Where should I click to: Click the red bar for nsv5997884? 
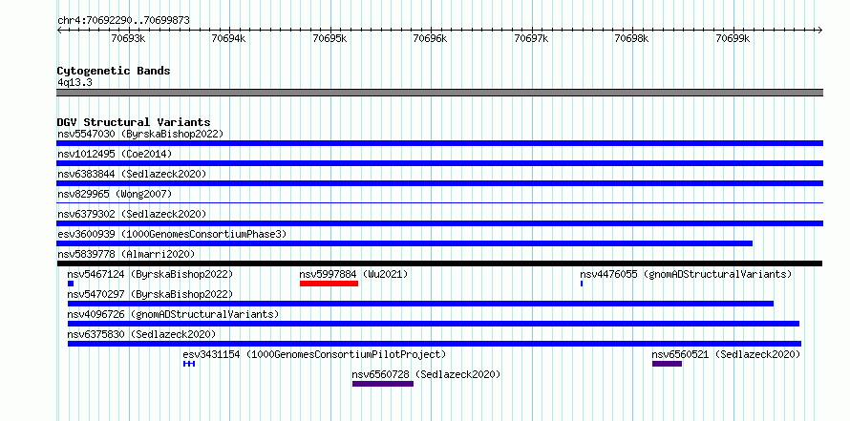(x=329, y=284)
